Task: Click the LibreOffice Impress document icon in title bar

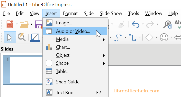Action: tap(4, 5)
